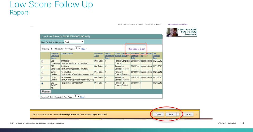Open the Partner Loyalty Economics banner
Screen dimensions: 253x132
tap(182, 32)
